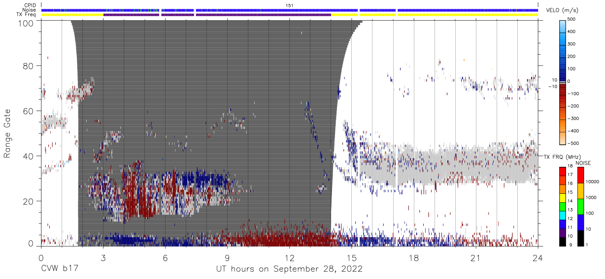
Task: Click the 21 tick on UT hours axis
Action: pyautogui.click(x=476, y=257)
